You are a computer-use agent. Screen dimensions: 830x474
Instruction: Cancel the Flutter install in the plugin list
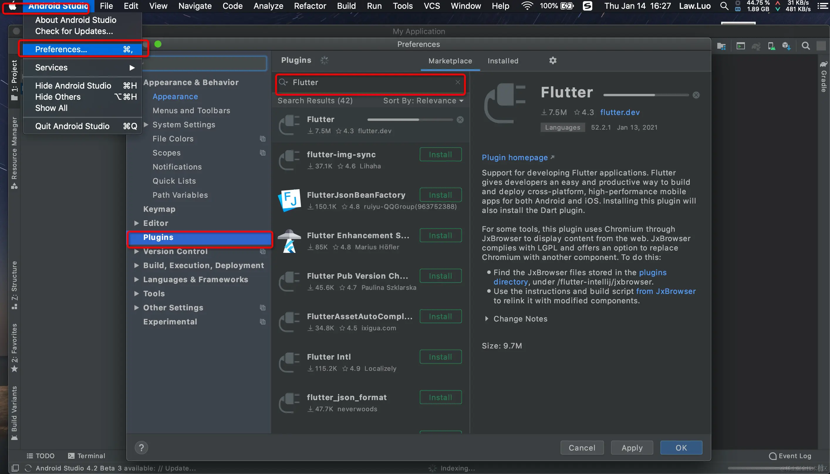(460, 120)
